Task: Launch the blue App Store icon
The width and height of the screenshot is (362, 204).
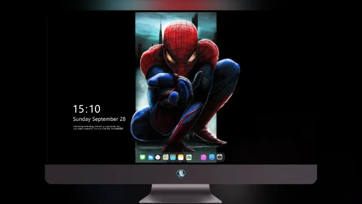Action: pos(212,157)
